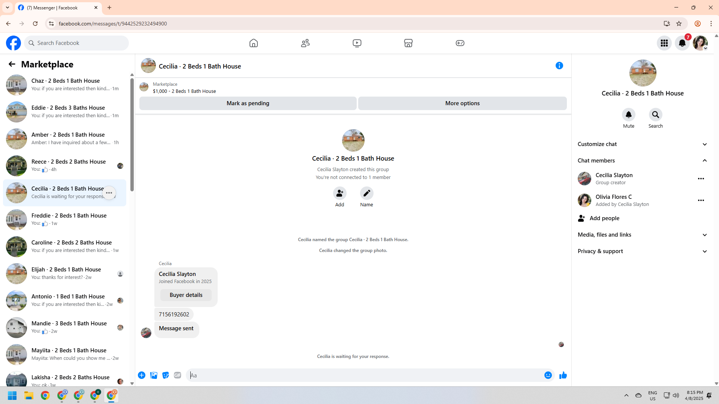Click Buyer details button

[x=186, y=295]
